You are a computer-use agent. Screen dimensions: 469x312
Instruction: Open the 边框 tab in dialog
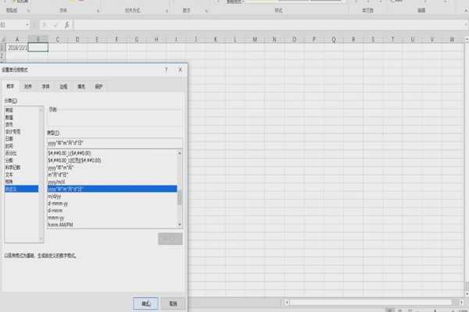pyautogui.click(x=63, y=87)
